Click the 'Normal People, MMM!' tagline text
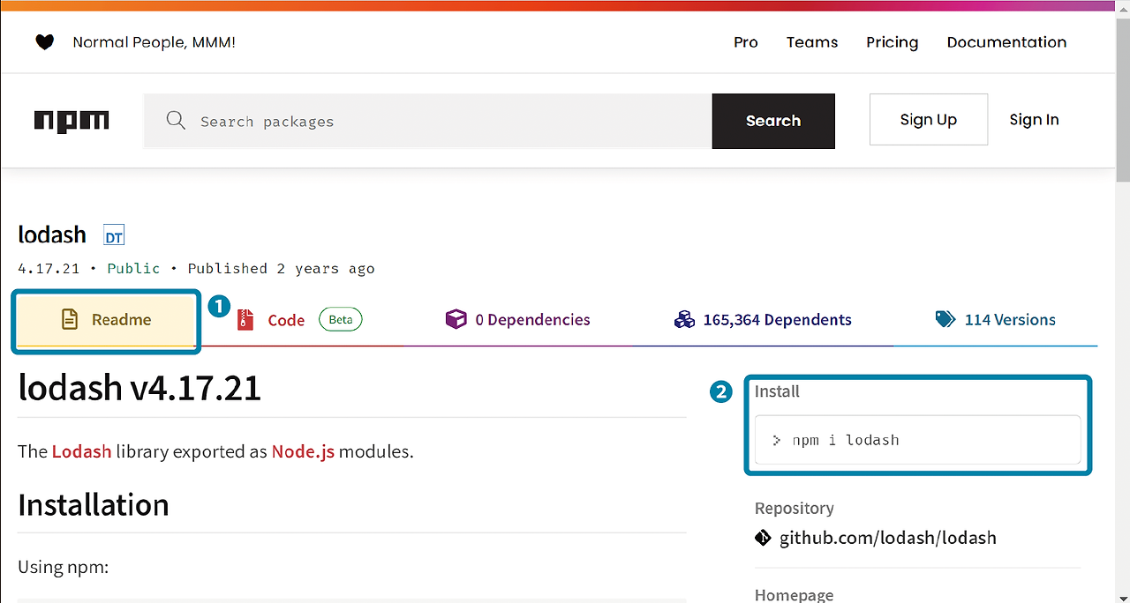 coord(154,42)
